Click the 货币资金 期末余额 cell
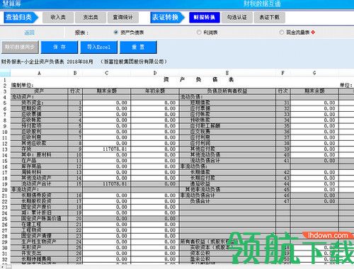Viewport: 354px width, 269px height. tap(106, 103)
